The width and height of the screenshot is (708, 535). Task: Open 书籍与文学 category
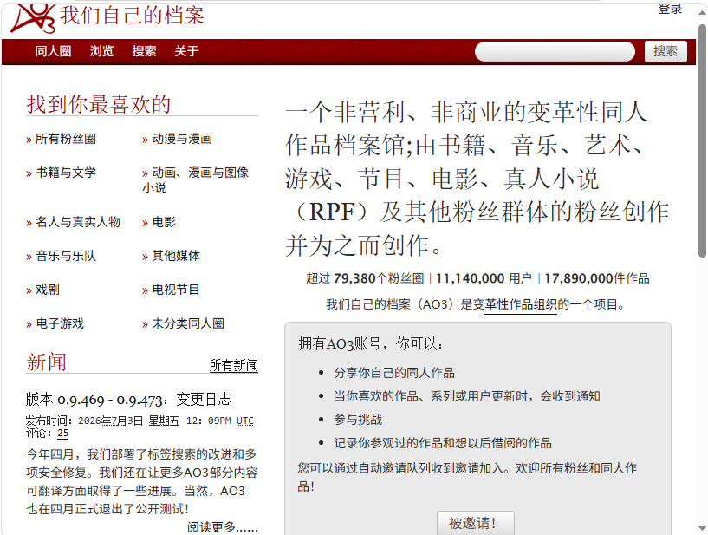(66, 173)
